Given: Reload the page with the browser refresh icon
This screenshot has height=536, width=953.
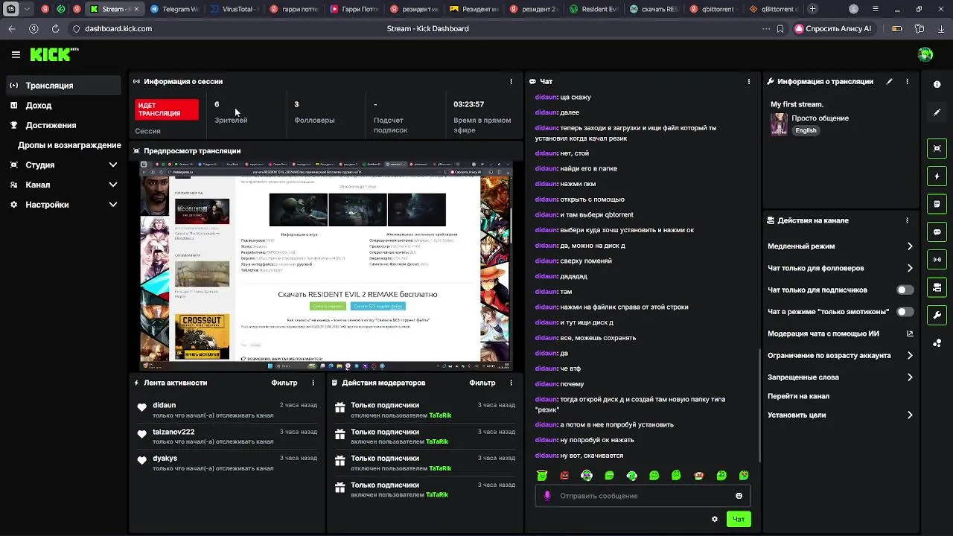Looking at the screenshot, I should point(55,28).
